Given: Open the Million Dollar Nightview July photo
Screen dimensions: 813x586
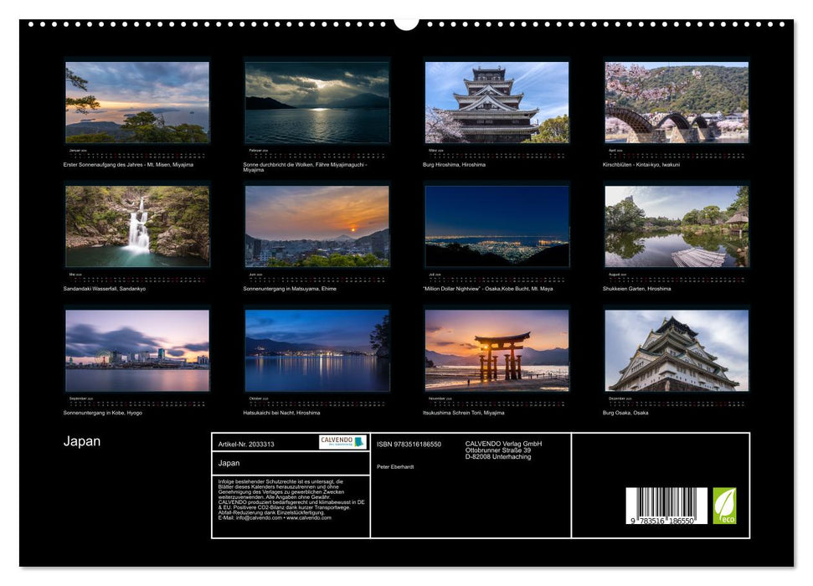Looking at the screenshot, I should tap(497, 228).
